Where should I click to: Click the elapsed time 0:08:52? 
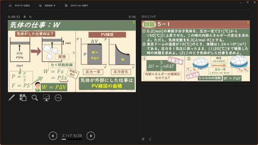pos(14,17)
